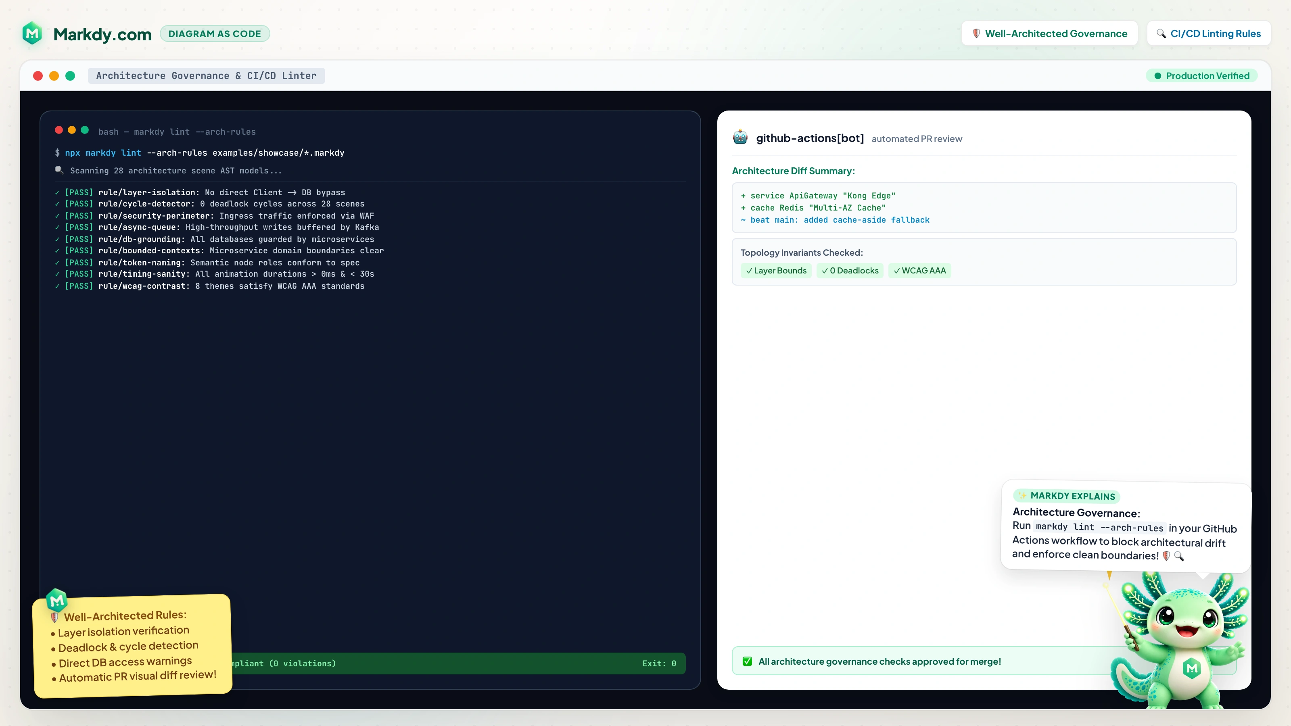Image resolution: width=1291 pixels, height=726 pixels.
Task: Open CI/CD Linting Rules tab
Action: coord(1209,33)
